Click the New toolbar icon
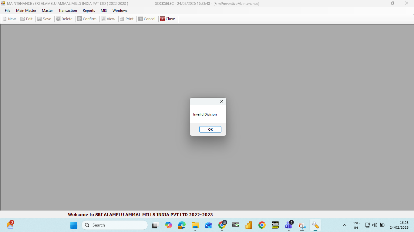This screenshot has width=414, height=232. (x=5, y=19)
